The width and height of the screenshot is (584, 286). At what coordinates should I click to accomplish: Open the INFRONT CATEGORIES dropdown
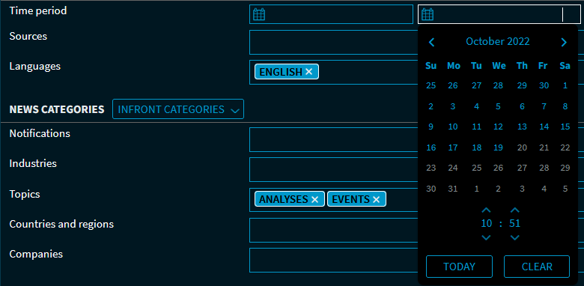point(178,109)
